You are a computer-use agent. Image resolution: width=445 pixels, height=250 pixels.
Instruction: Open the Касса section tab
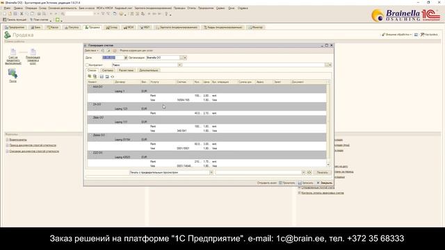pos(53,27)
